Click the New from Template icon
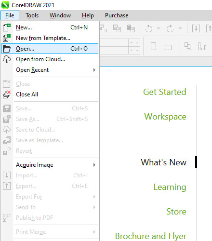212x241 pixels. pyautogui.click(x=7, y=38)
